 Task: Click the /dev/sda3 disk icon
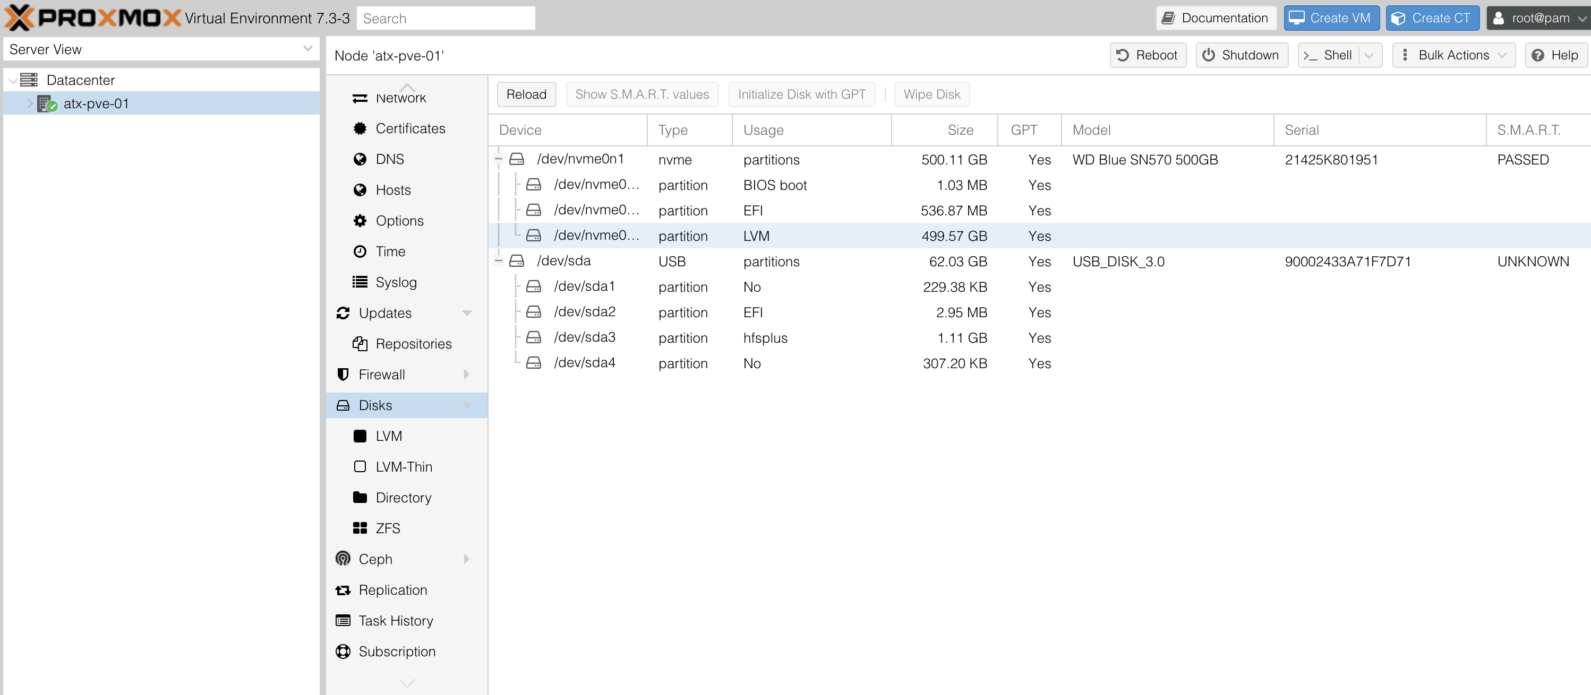[x=534, y=337]
